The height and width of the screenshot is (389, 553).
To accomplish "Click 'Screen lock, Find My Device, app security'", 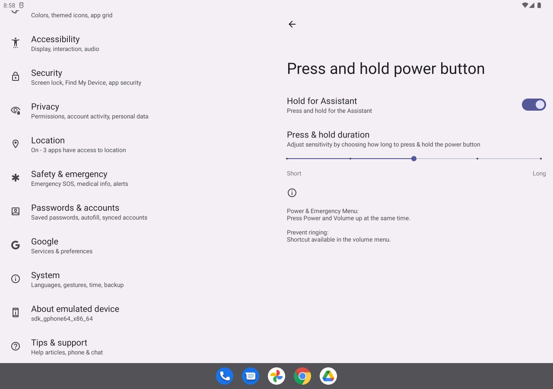I will coord(86,83).
